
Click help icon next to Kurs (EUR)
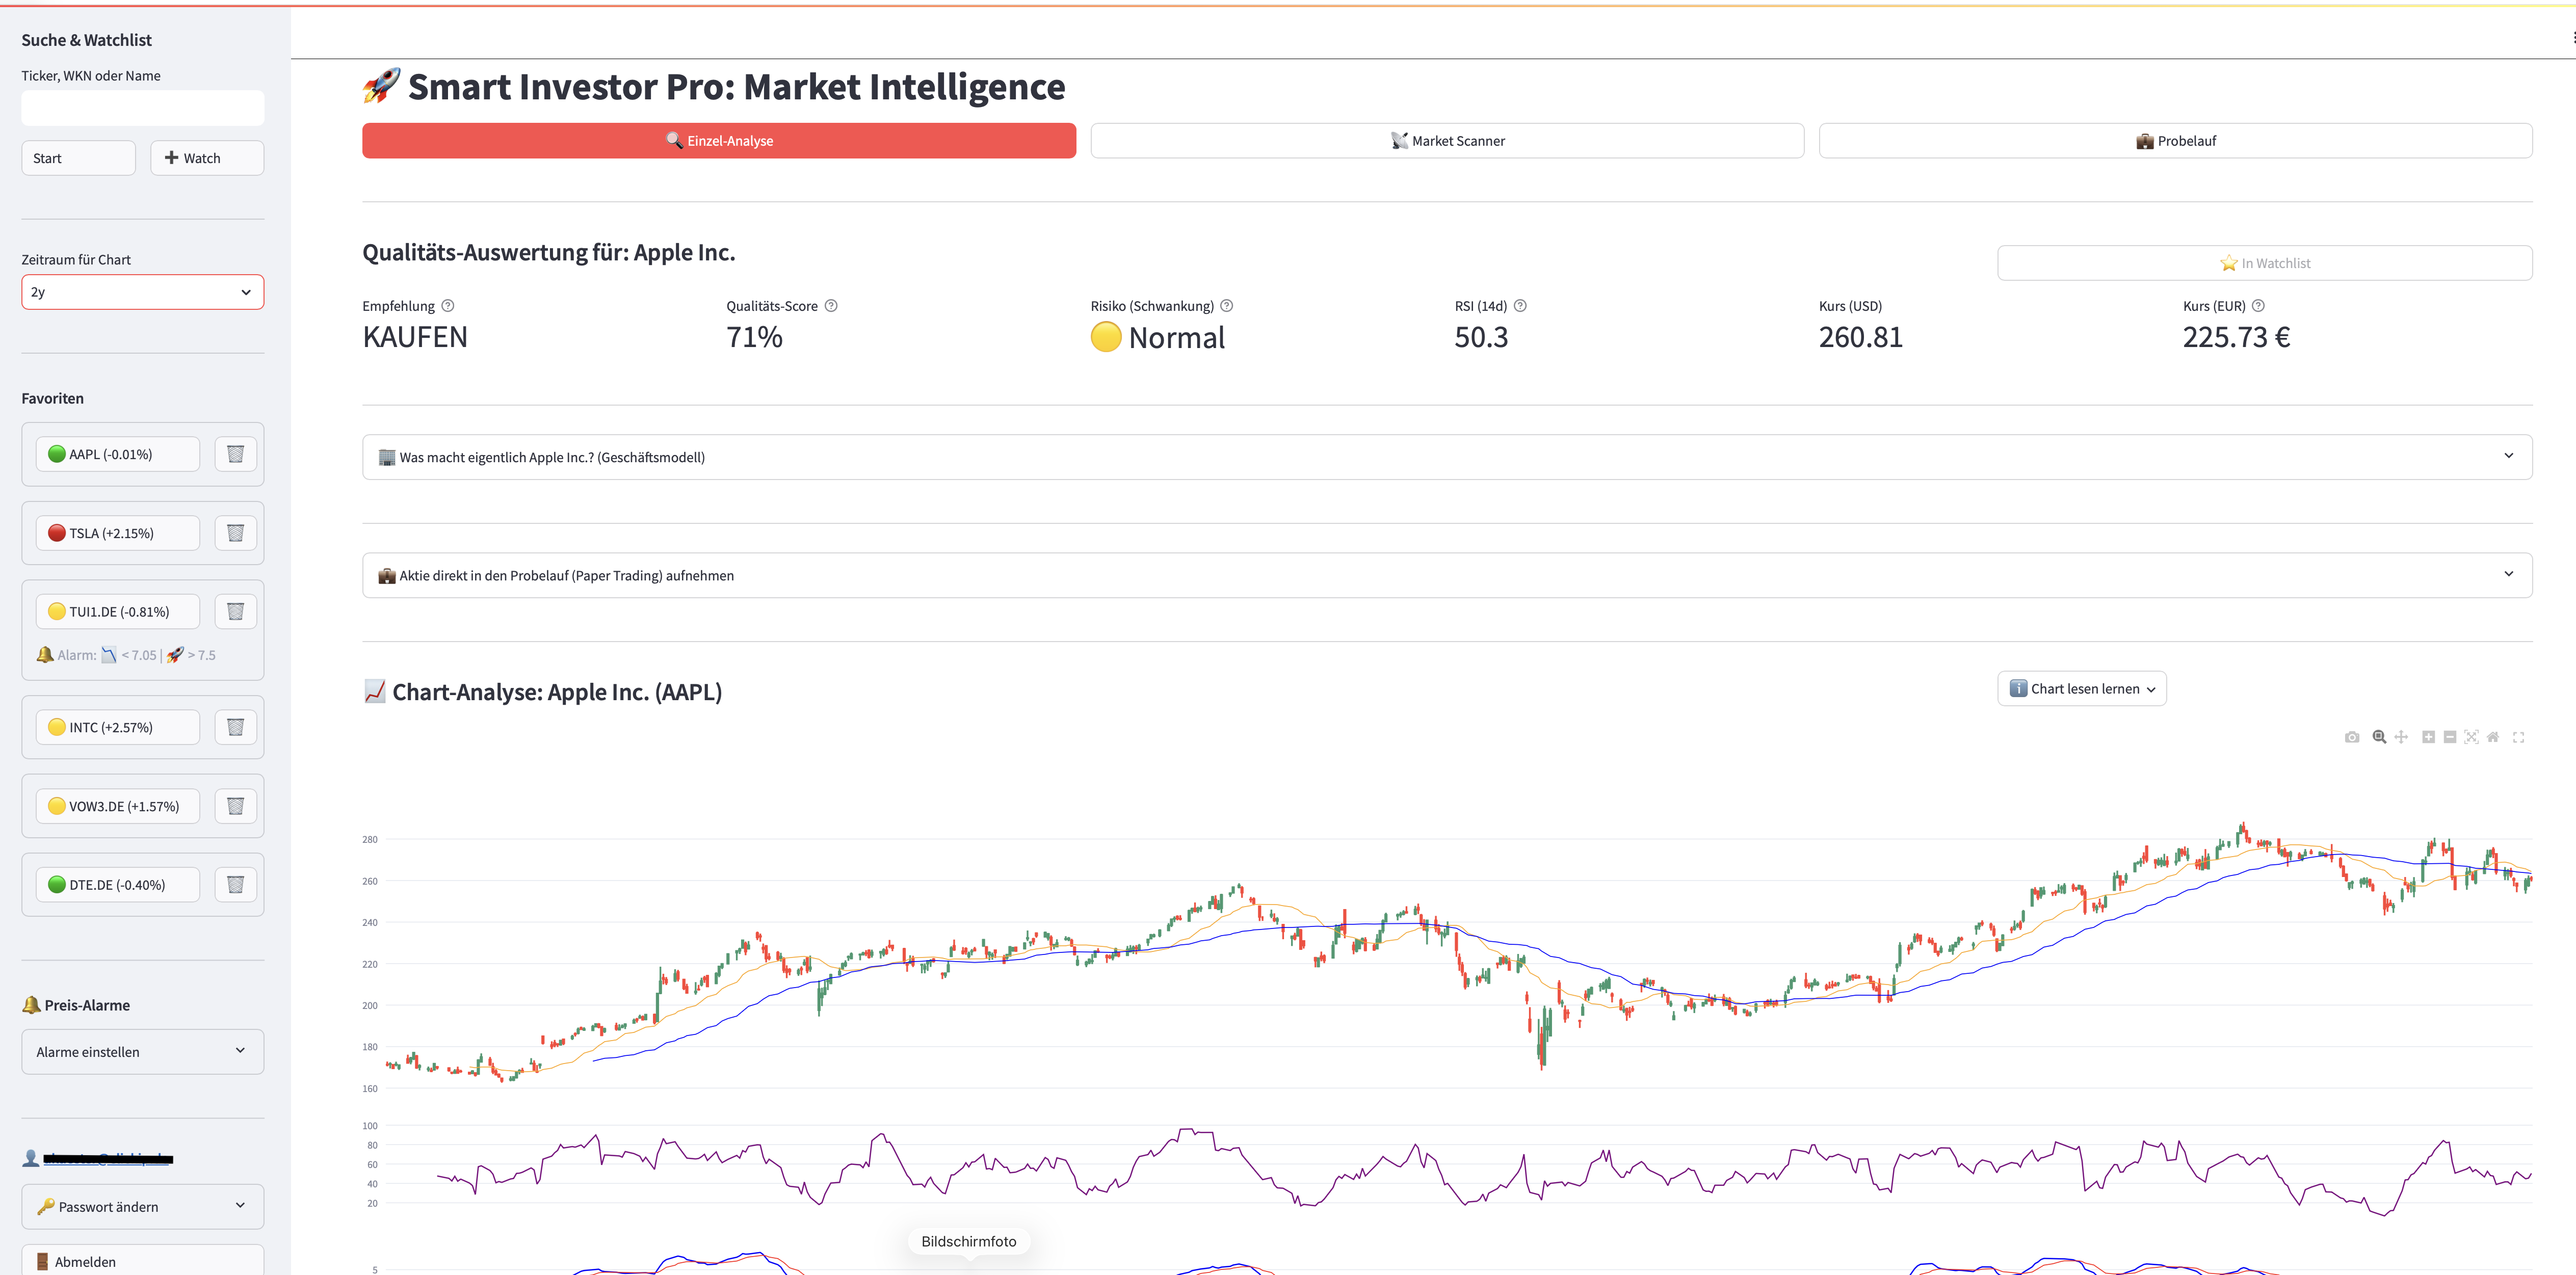point(2258,306)
